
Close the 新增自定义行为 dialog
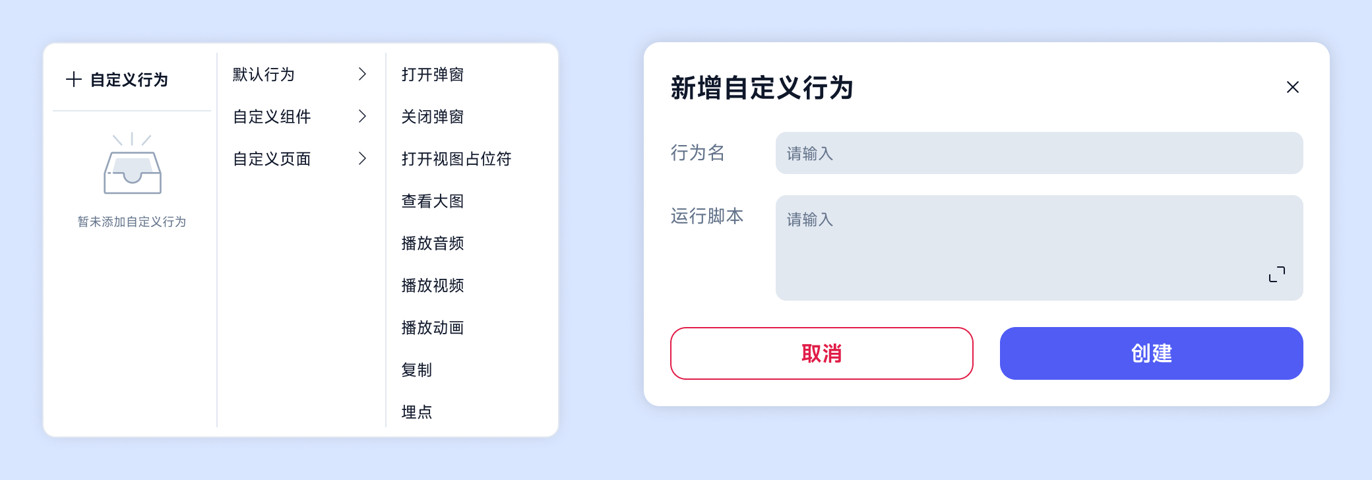pyautogui.click(x=1293, y=87)
